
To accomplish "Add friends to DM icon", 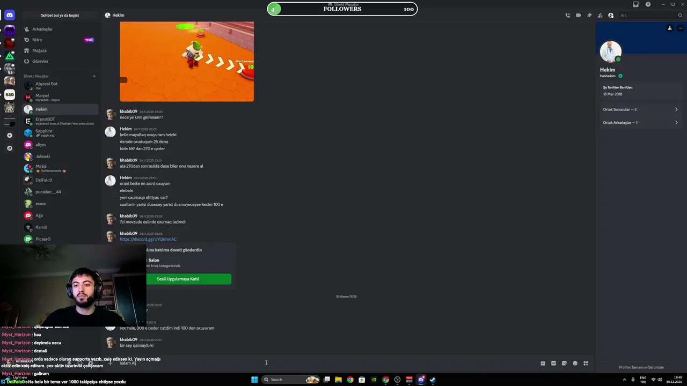I will 600,15.
